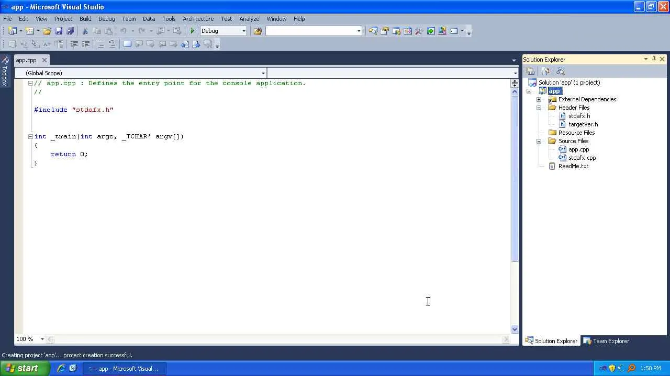Click the Comment out selected lines icon

tap(100, 44)
